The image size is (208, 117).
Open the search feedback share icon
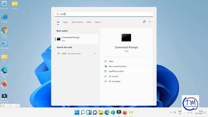(144, 22)
